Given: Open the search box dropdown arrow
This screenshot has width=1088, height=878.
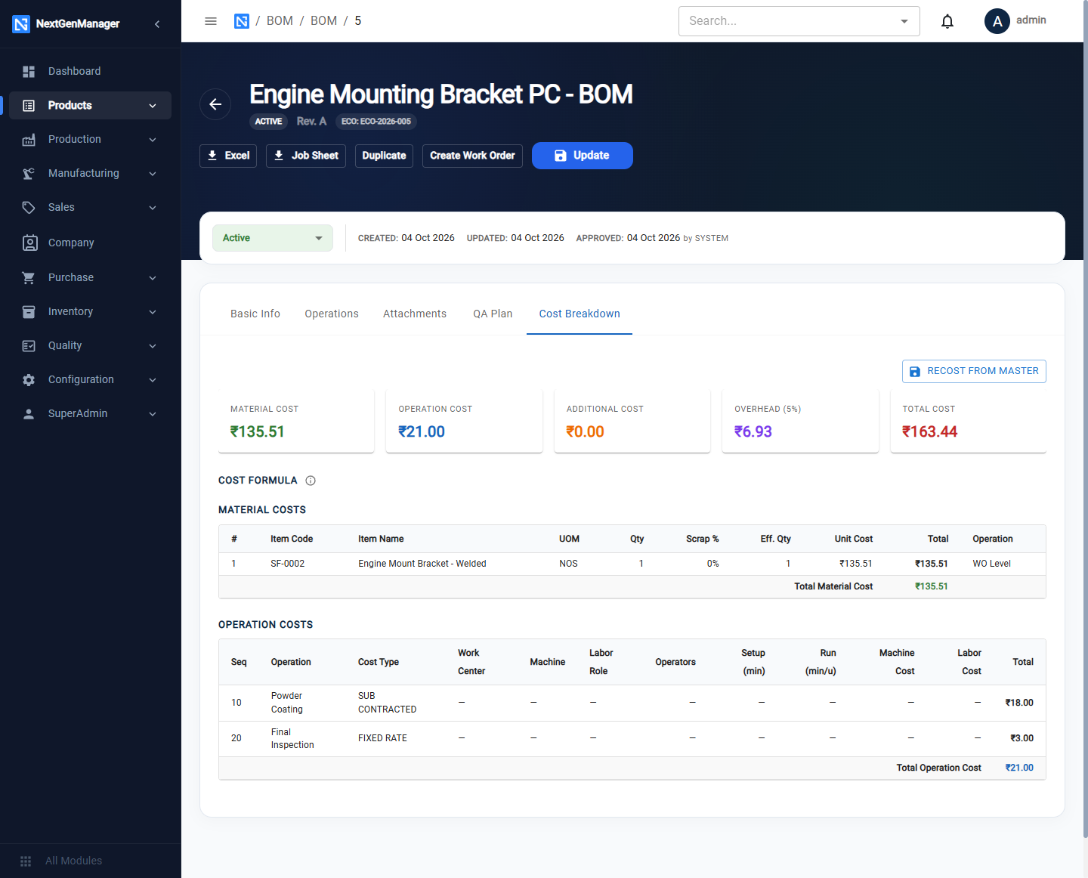Looking at the screenshot, I should pyautogui.click(x=904, y=21).
